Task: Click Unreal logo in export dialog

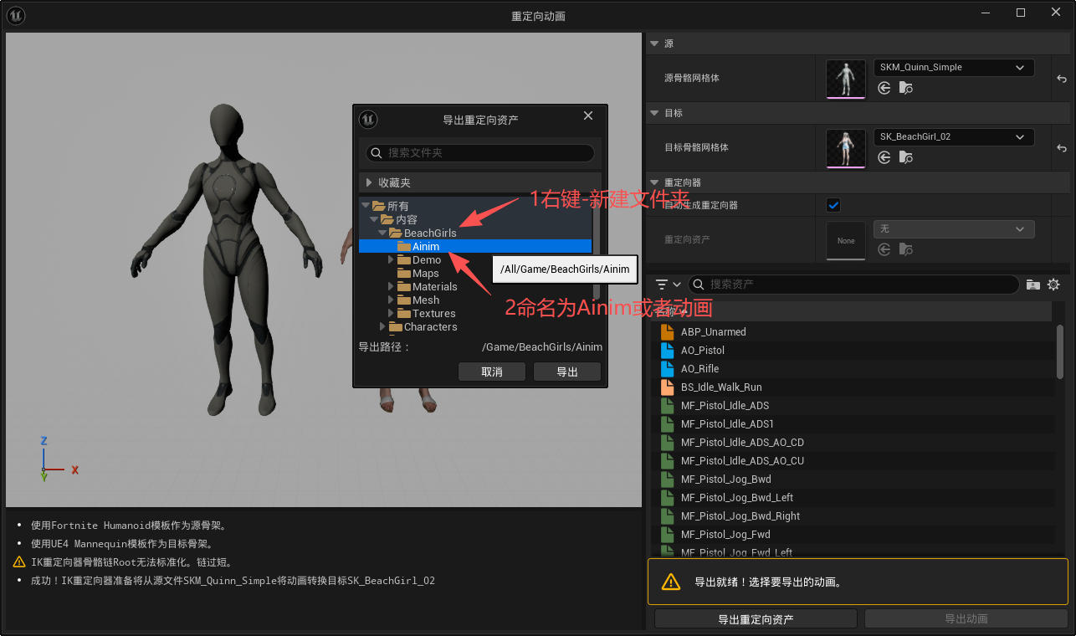Action: pos(368,120)
